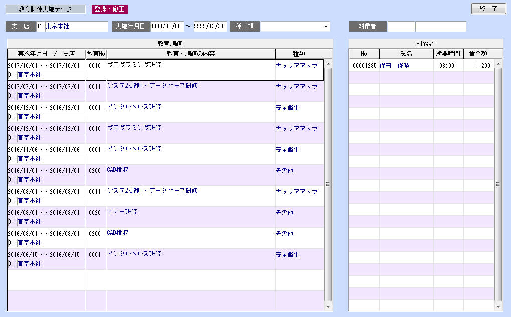Select メンタルヘルス研修 in the 2016/12/01 row
511x317 pixels.
(134, 107)
